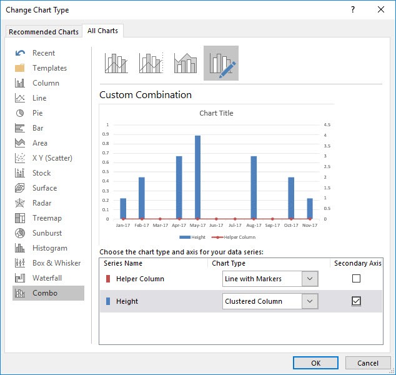396x375 pixels.
Task: Switch to All Charts tab
Action: click(x=103, y=31)
